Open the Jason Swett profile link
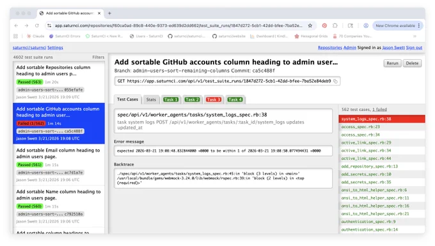Viewport: 435px width, 246px height. (x=393, y=48)
